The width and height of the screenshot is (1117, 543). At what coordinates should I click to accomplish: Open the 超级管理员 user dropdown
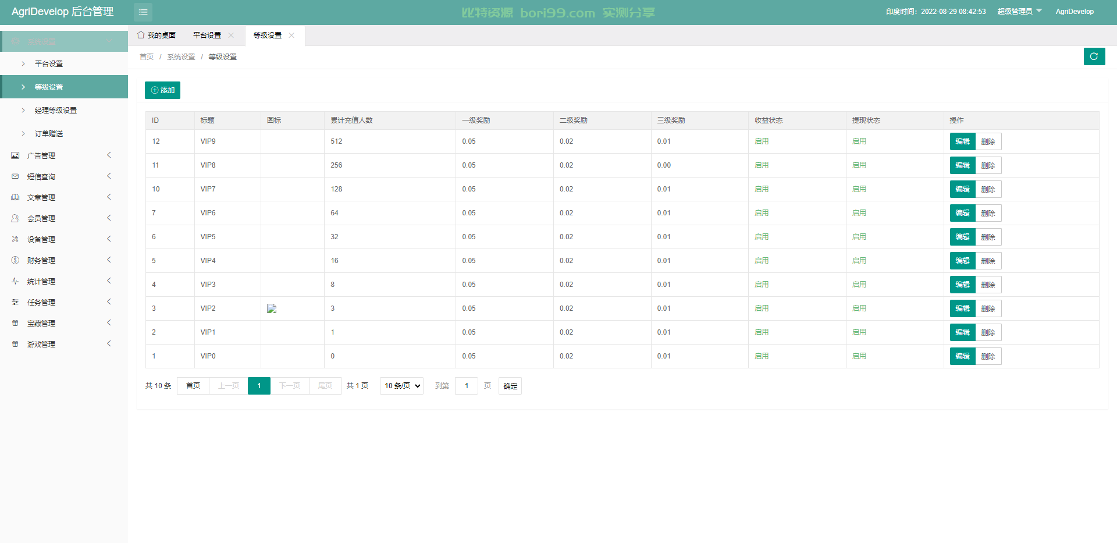1020,12
